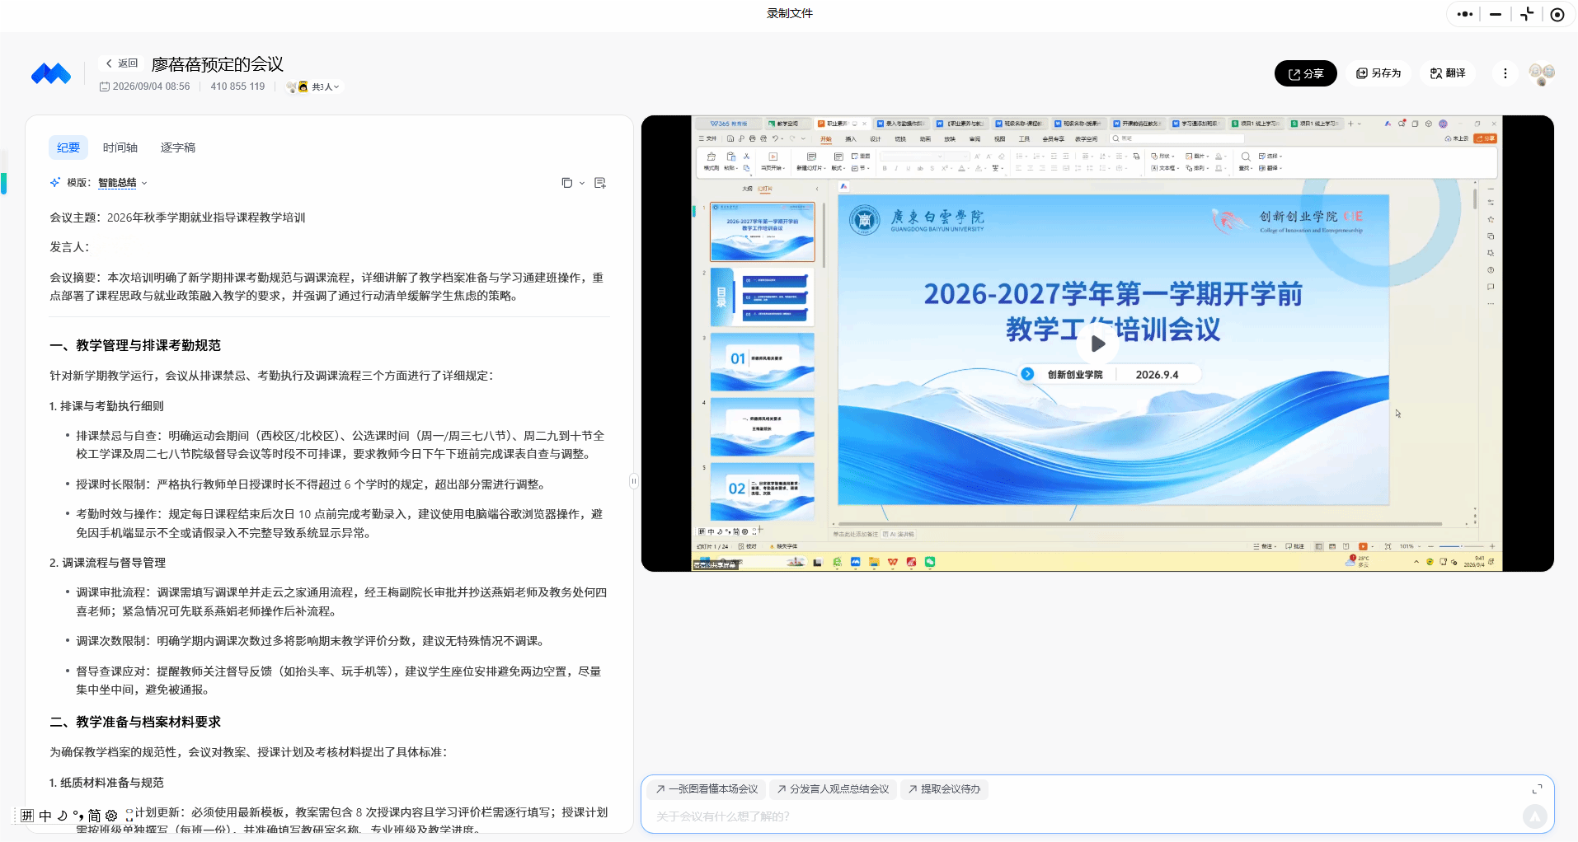Click the Tencent Meeting logo icon

click(x=51, y=74)
